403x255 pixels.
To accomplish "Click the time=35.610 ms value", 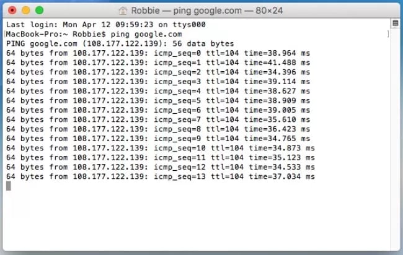I will click(x=277, y=119).
